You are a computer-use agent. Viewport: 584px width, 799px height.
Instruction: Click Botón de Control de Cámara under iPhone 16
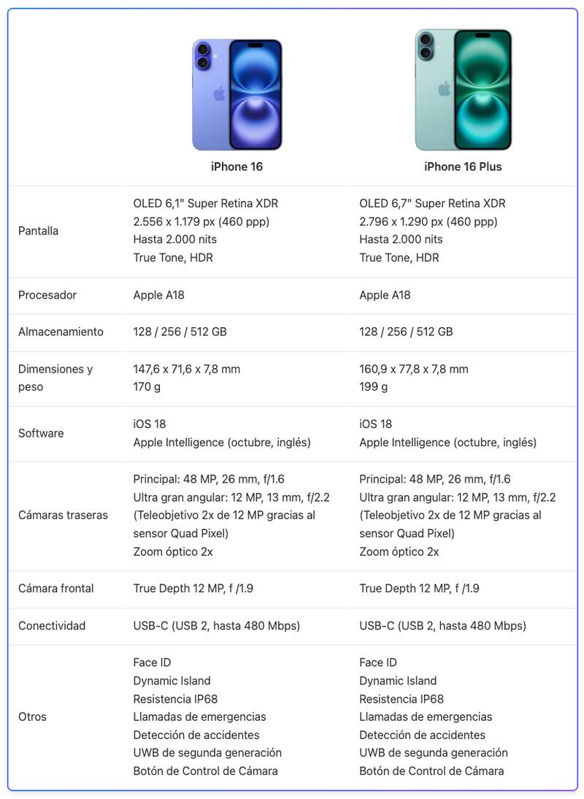pos(205,771)
